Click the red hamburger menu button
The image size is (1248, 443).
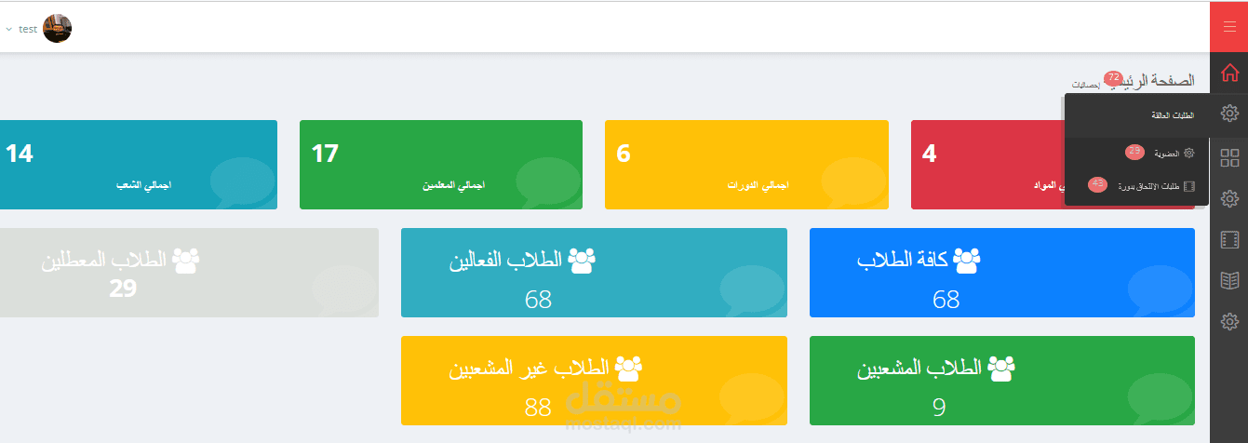tap(1228, 27)
